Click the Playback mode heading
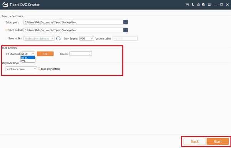This screenshot has width=231, height=148. click(10, 63)
